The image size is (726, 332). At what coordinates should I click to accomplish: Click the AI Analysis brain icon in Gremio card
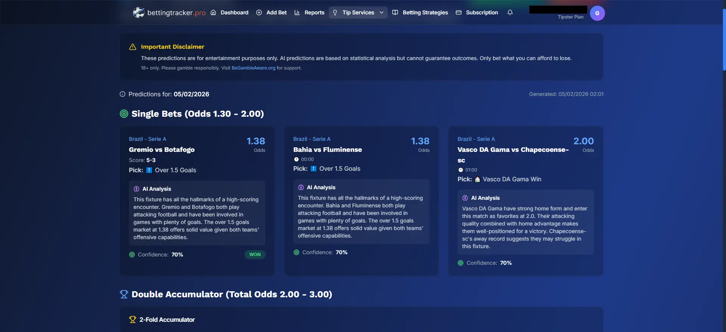tap(137, 189)
